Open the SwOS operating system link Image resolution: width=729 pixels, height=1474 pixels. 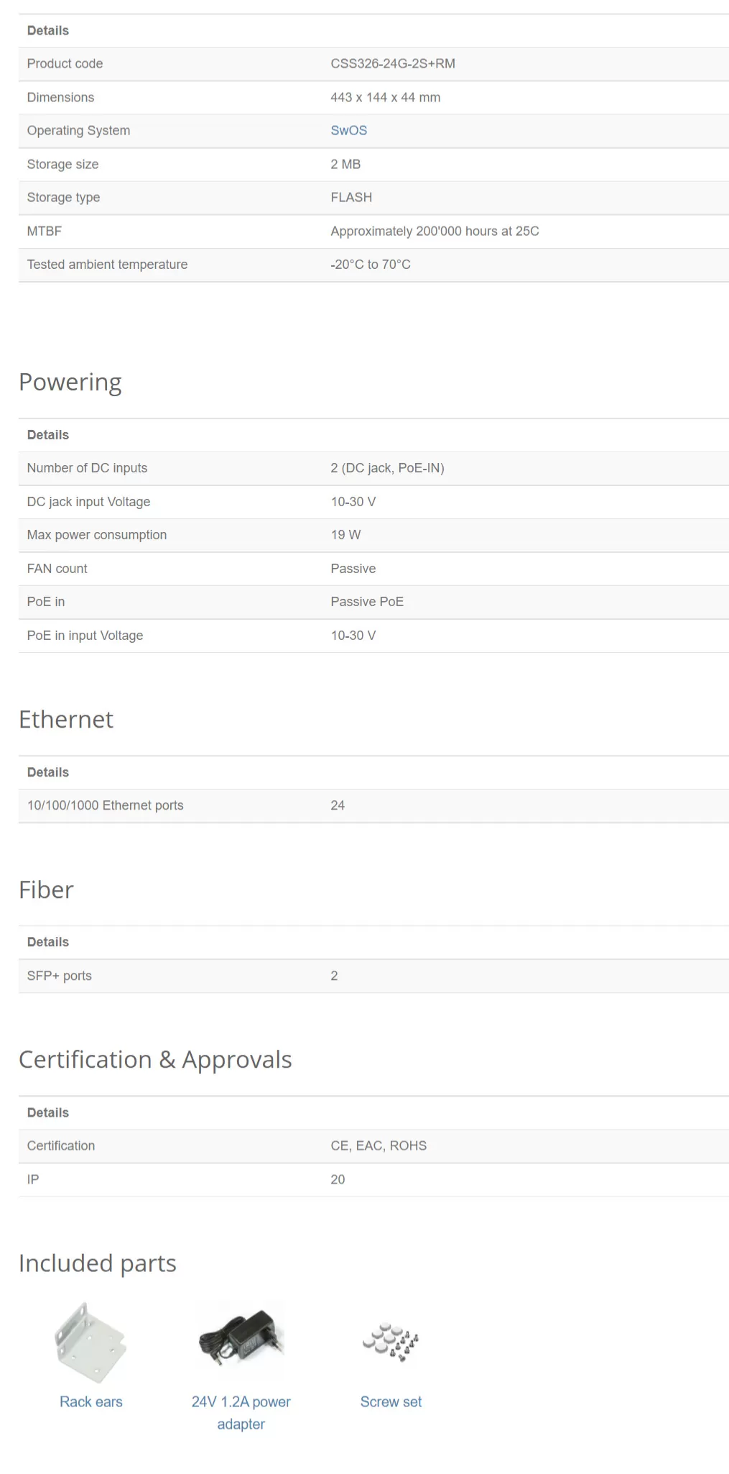coord(348,130)
